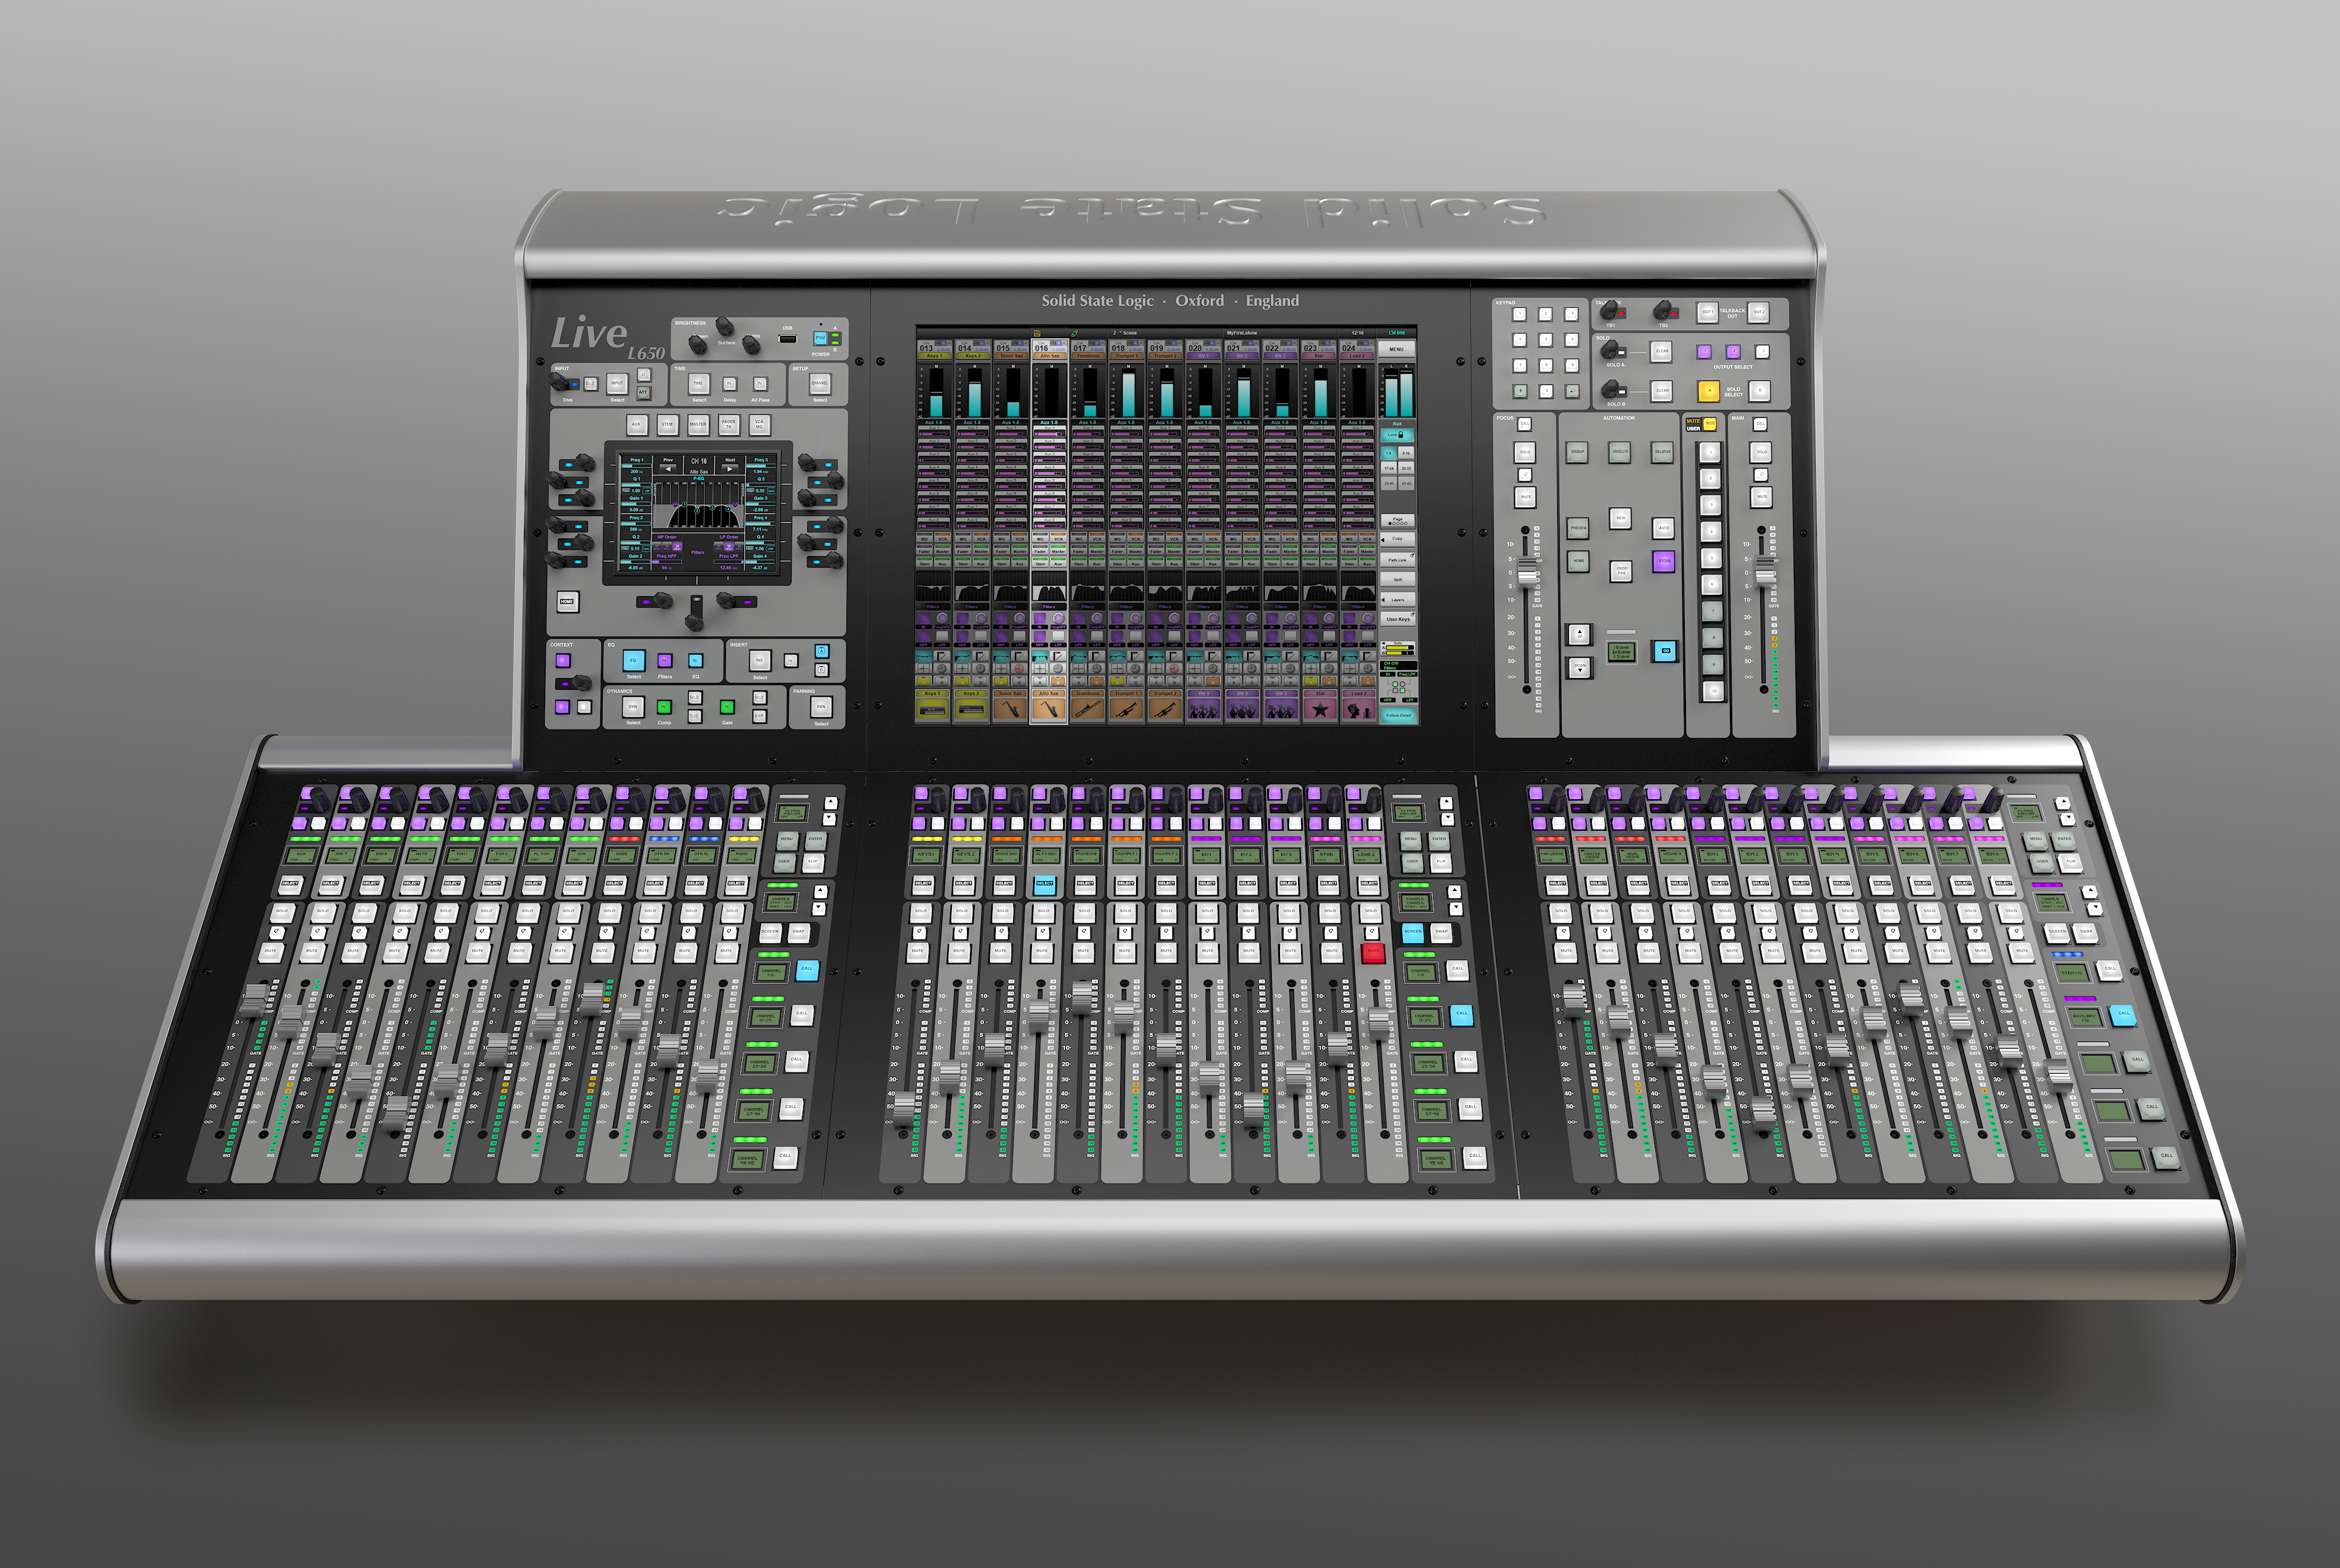
Task: Tap the Page selector on touchscreen
Action: click(x=1398, y=521)
